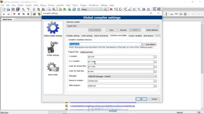
Task: Click Cancel in Compiler settings dialog
Action: pyautogui.click(x=154, y=99)
